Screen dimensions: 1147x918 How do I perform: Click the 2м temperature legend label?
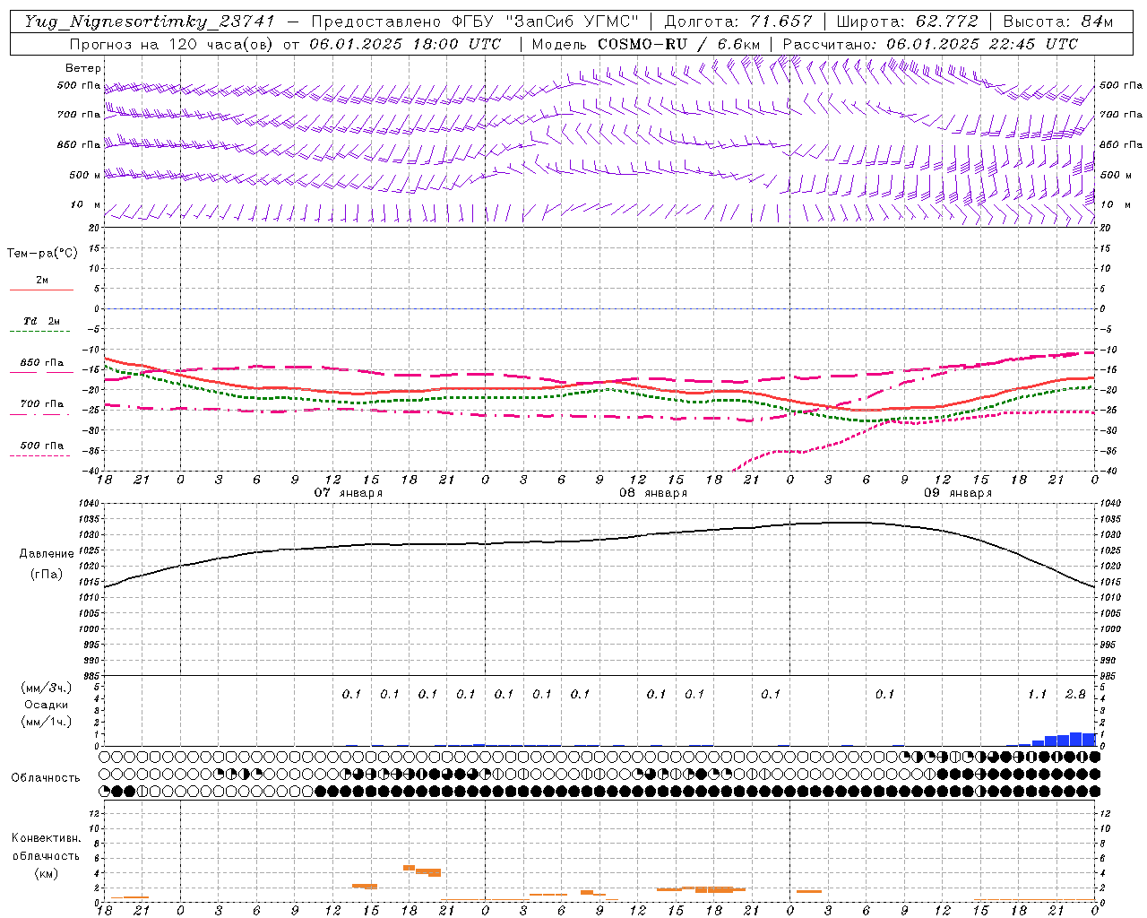[x=42, y=280]
